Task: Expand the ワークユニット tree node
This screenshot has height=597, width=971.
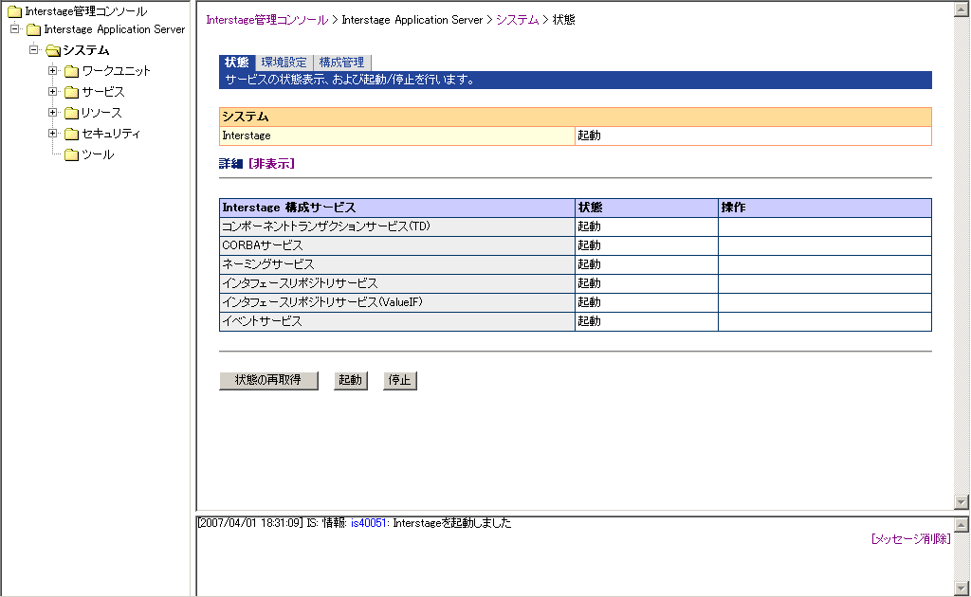Action: pos(53,70)
